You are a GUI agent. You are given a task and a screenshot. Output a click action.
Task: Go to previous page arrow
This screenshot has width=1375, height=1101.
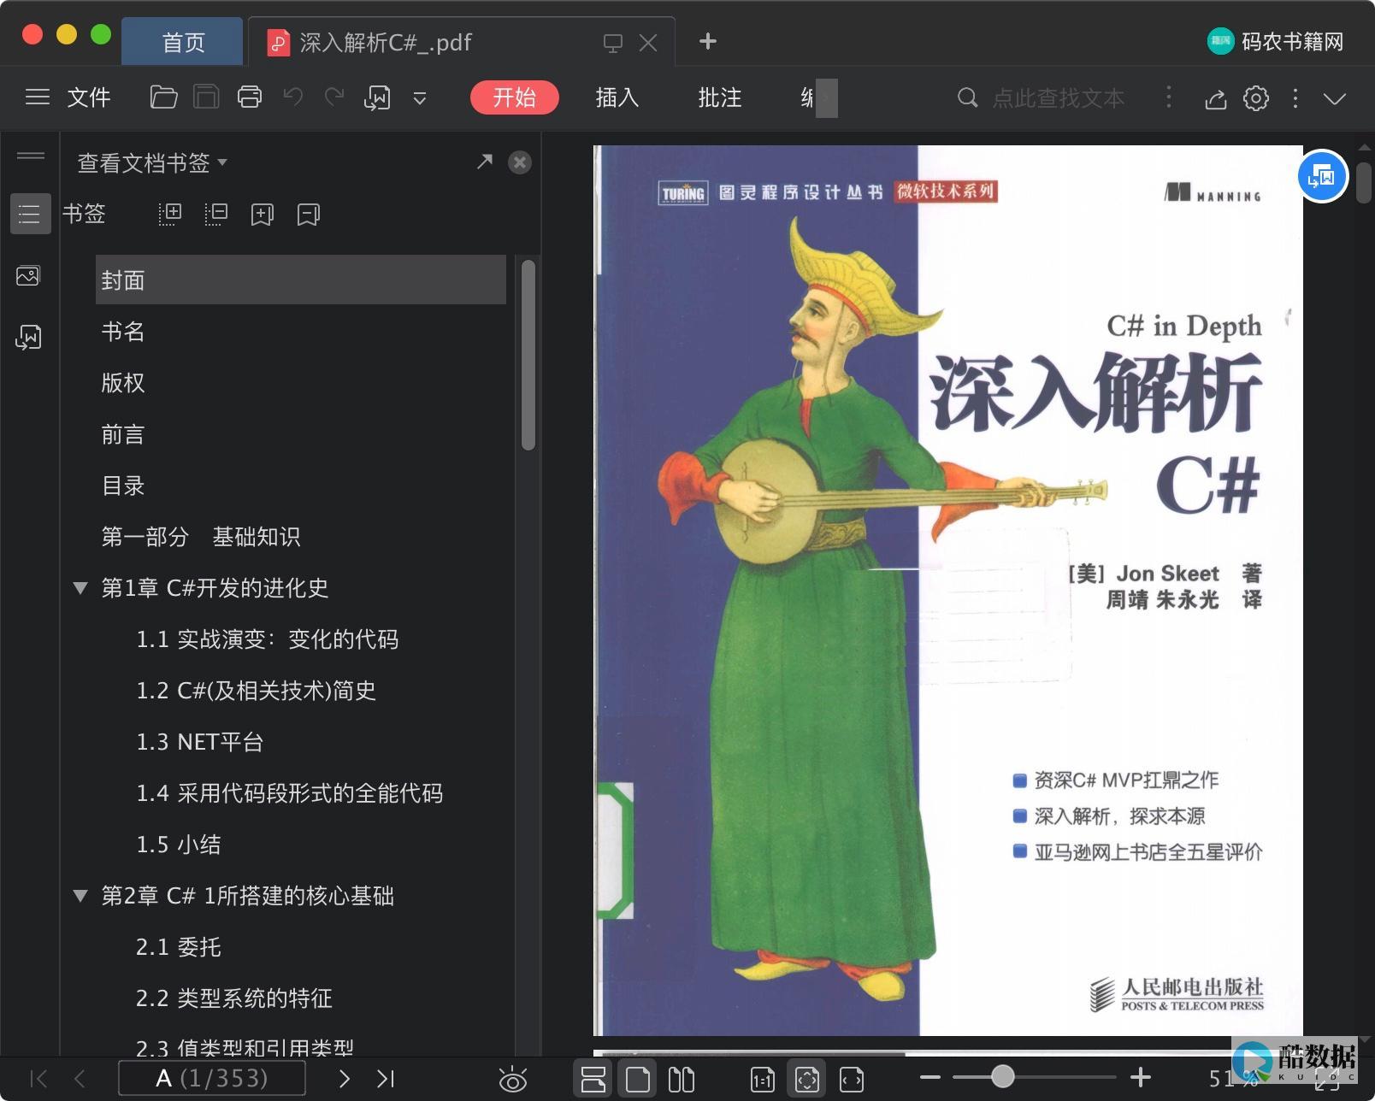point(80,1079)
